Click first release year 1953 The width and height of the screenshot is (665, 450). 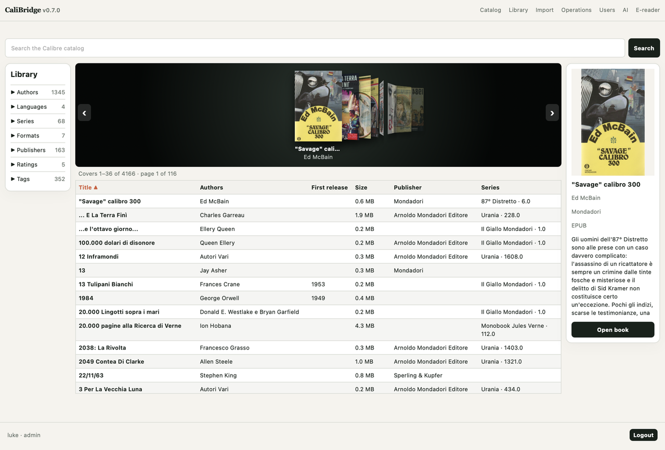point(318,284)
